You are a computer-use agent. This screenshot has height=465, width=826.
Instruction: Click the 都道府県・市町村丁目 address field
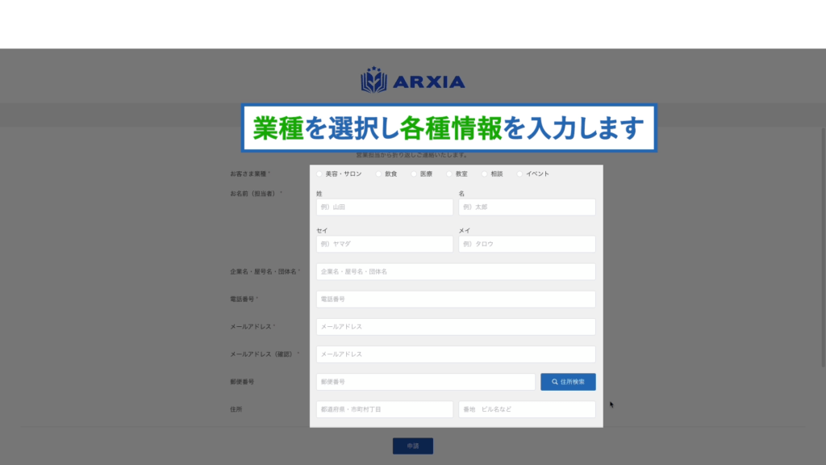click(x=385, y=409)
